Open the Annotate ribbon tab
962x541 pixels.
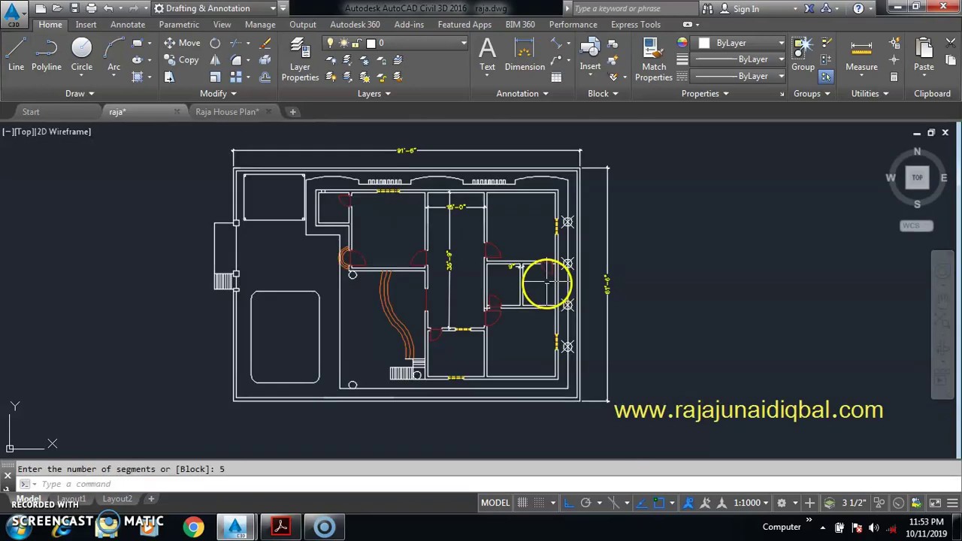tap(128, 24)
